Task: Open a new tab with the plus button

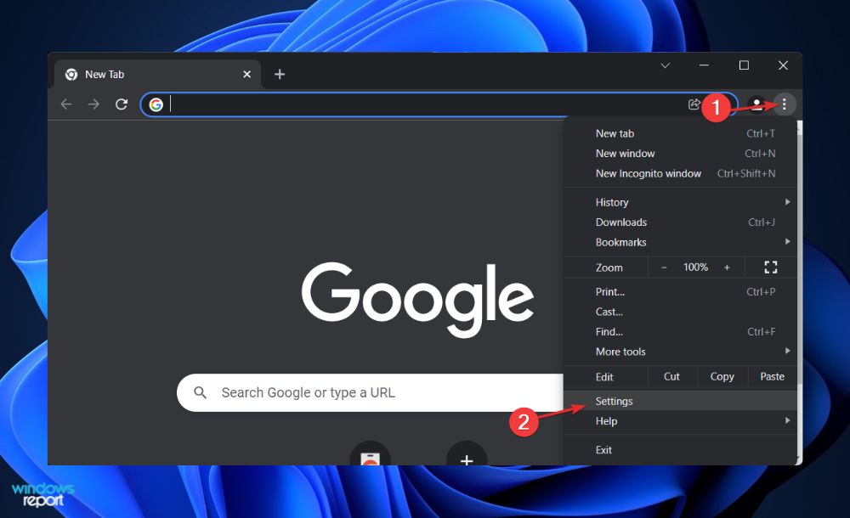Action: pos(280,74)
